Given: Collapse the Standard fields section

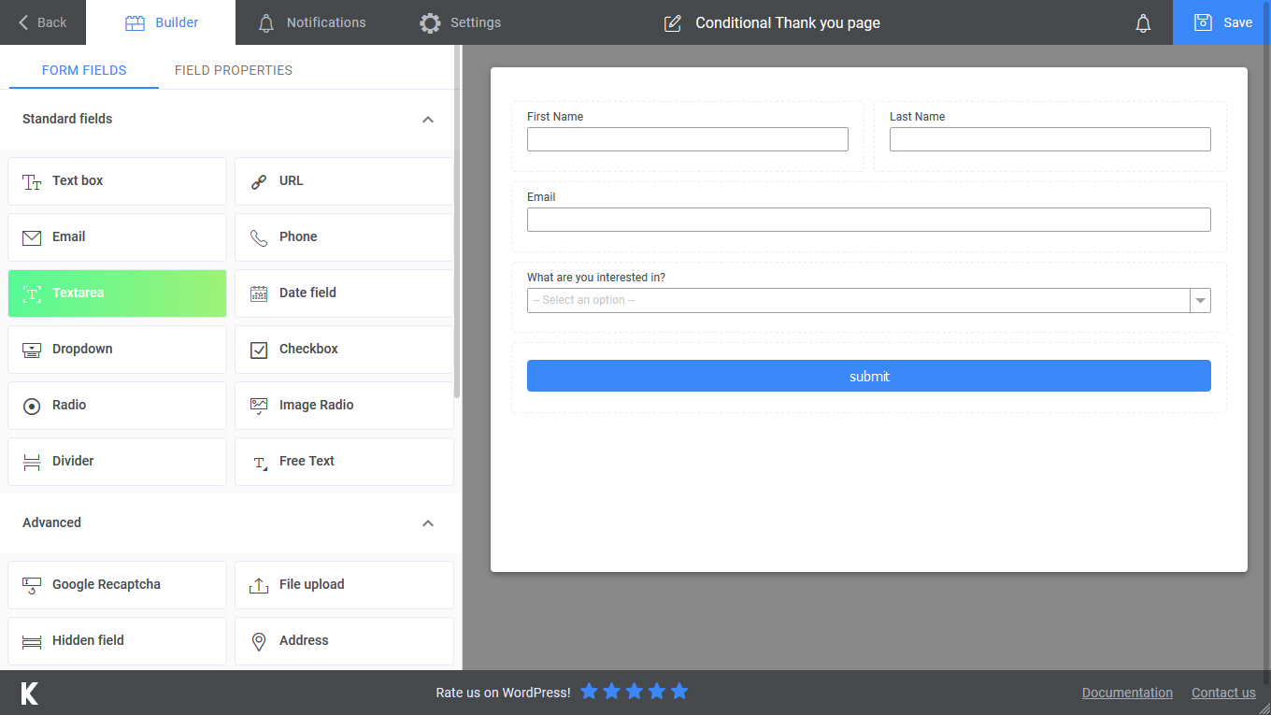Looking at the screenshot, I should [428, 120].
